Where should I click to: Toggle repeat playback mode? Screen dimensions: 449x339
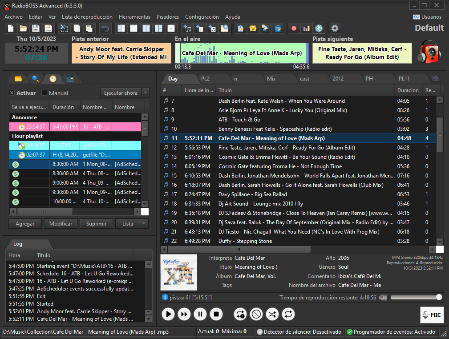click(288, 315)
